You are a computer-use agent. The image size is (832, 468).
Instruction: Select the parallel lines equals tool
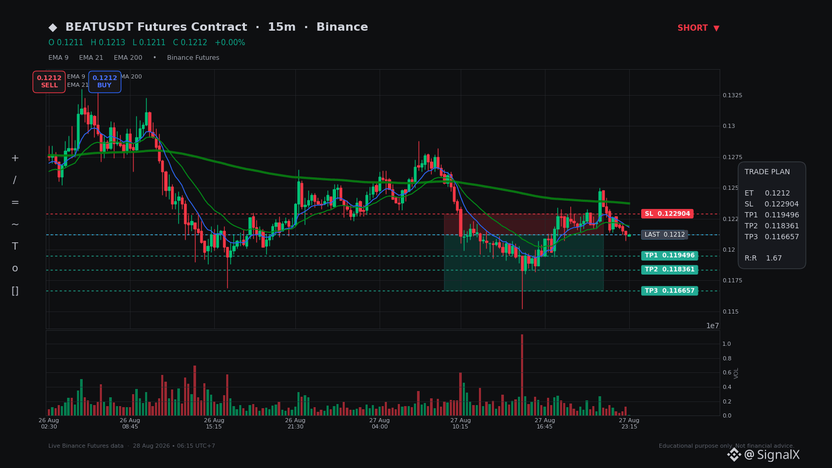[x=15, y=202]
